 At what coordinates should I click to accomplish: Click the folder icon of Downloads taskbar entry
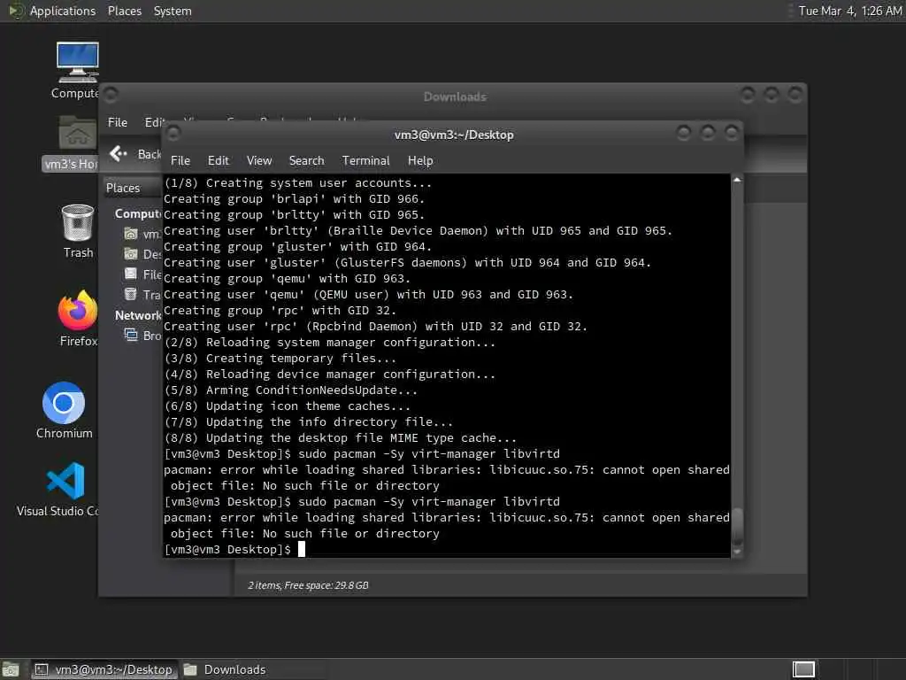pyautogui.click(x=190, y=669)
